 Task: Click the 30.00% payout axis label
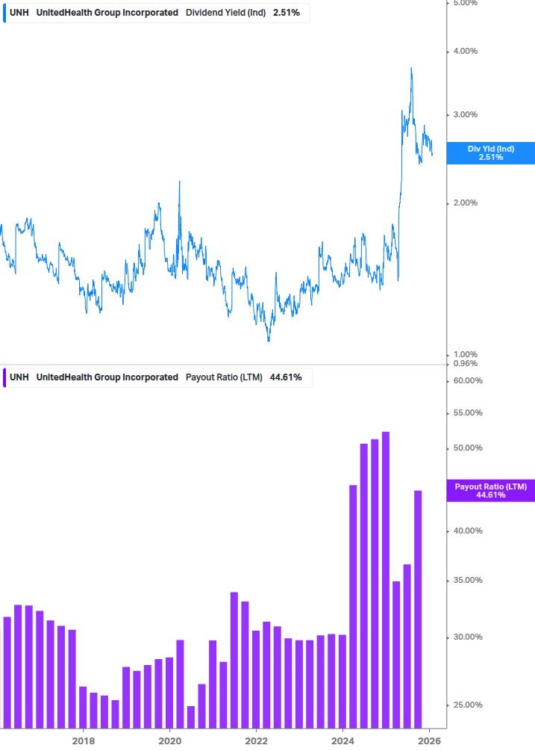[468, 637]
